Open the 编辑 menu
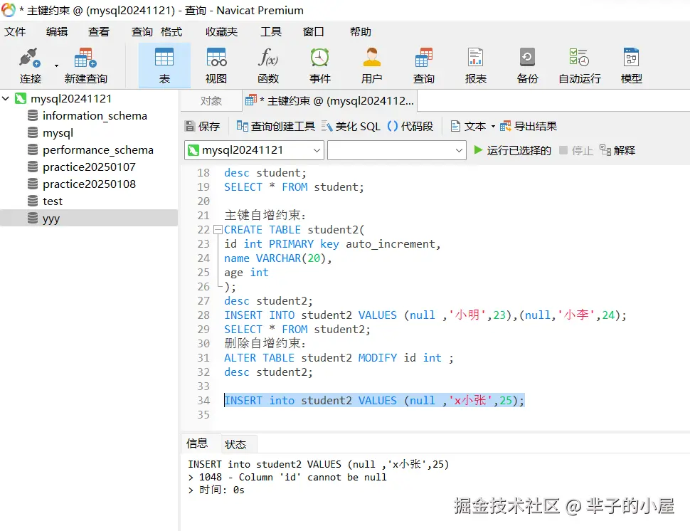Image resolution: width=690 pixels, height=531 pixels. (x=57, y=32)
